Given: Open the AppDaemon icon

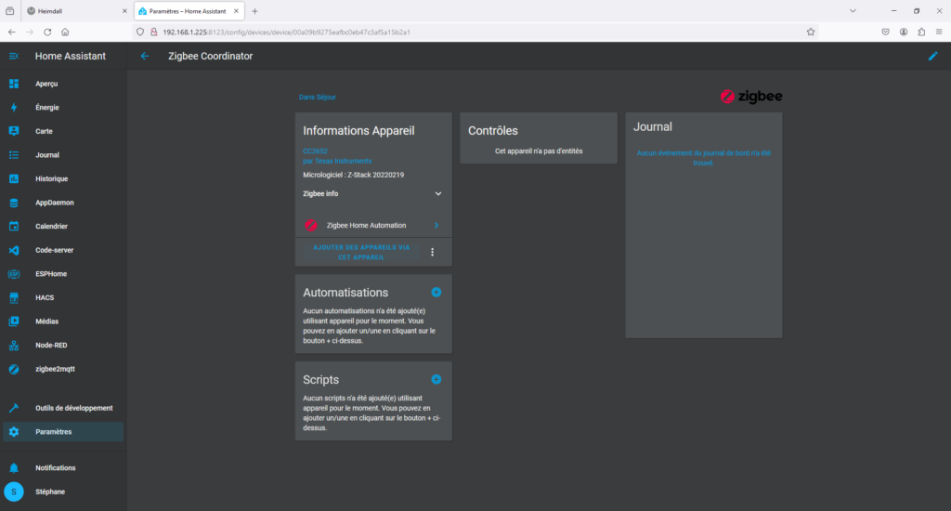Looking at the screenshot, I should 13,203.
